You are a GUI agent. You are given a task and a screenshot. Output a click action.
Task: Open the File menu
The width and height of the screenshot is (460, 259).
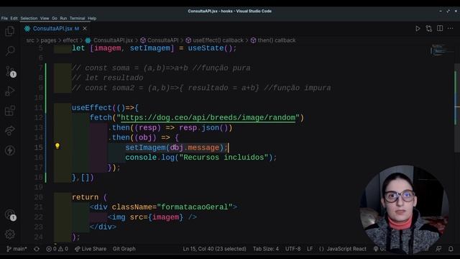pos(4,18)
